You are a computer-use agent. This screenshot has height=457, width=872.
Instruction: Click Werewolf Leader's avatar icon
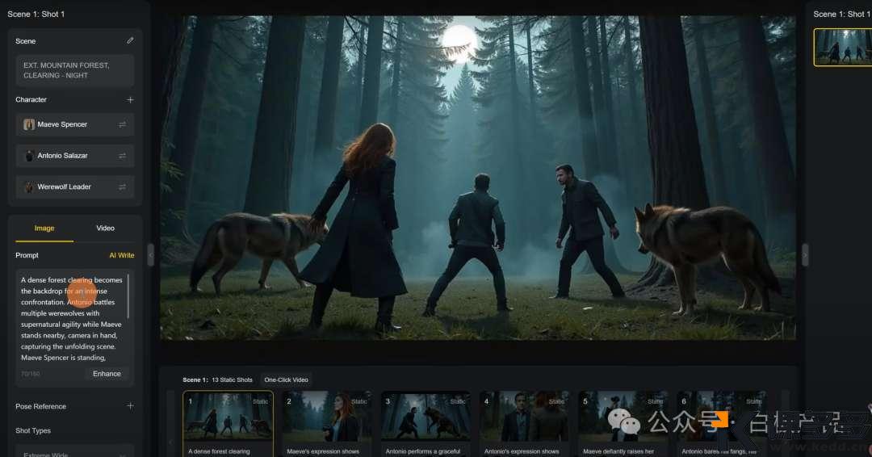click(x=29, y=187)
